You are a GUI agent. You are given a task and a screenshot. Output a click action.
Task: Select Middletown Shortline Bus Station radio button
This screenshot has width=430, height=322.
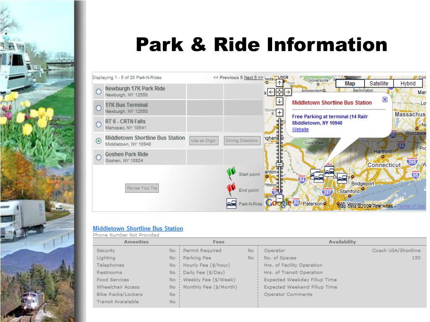pyautogui.click(x=98, y=141)
